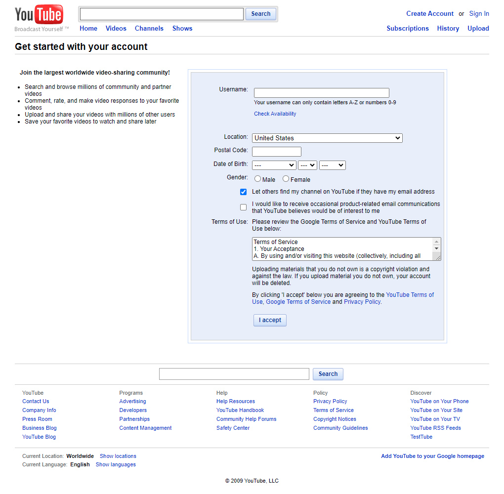Expand the Show locations link
The image size is (504, 494).
click(x=118, y=456)
